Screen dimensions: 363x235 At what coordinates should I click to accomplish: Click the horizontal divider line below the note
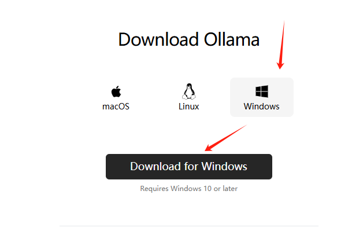click(x=189, y=226)
